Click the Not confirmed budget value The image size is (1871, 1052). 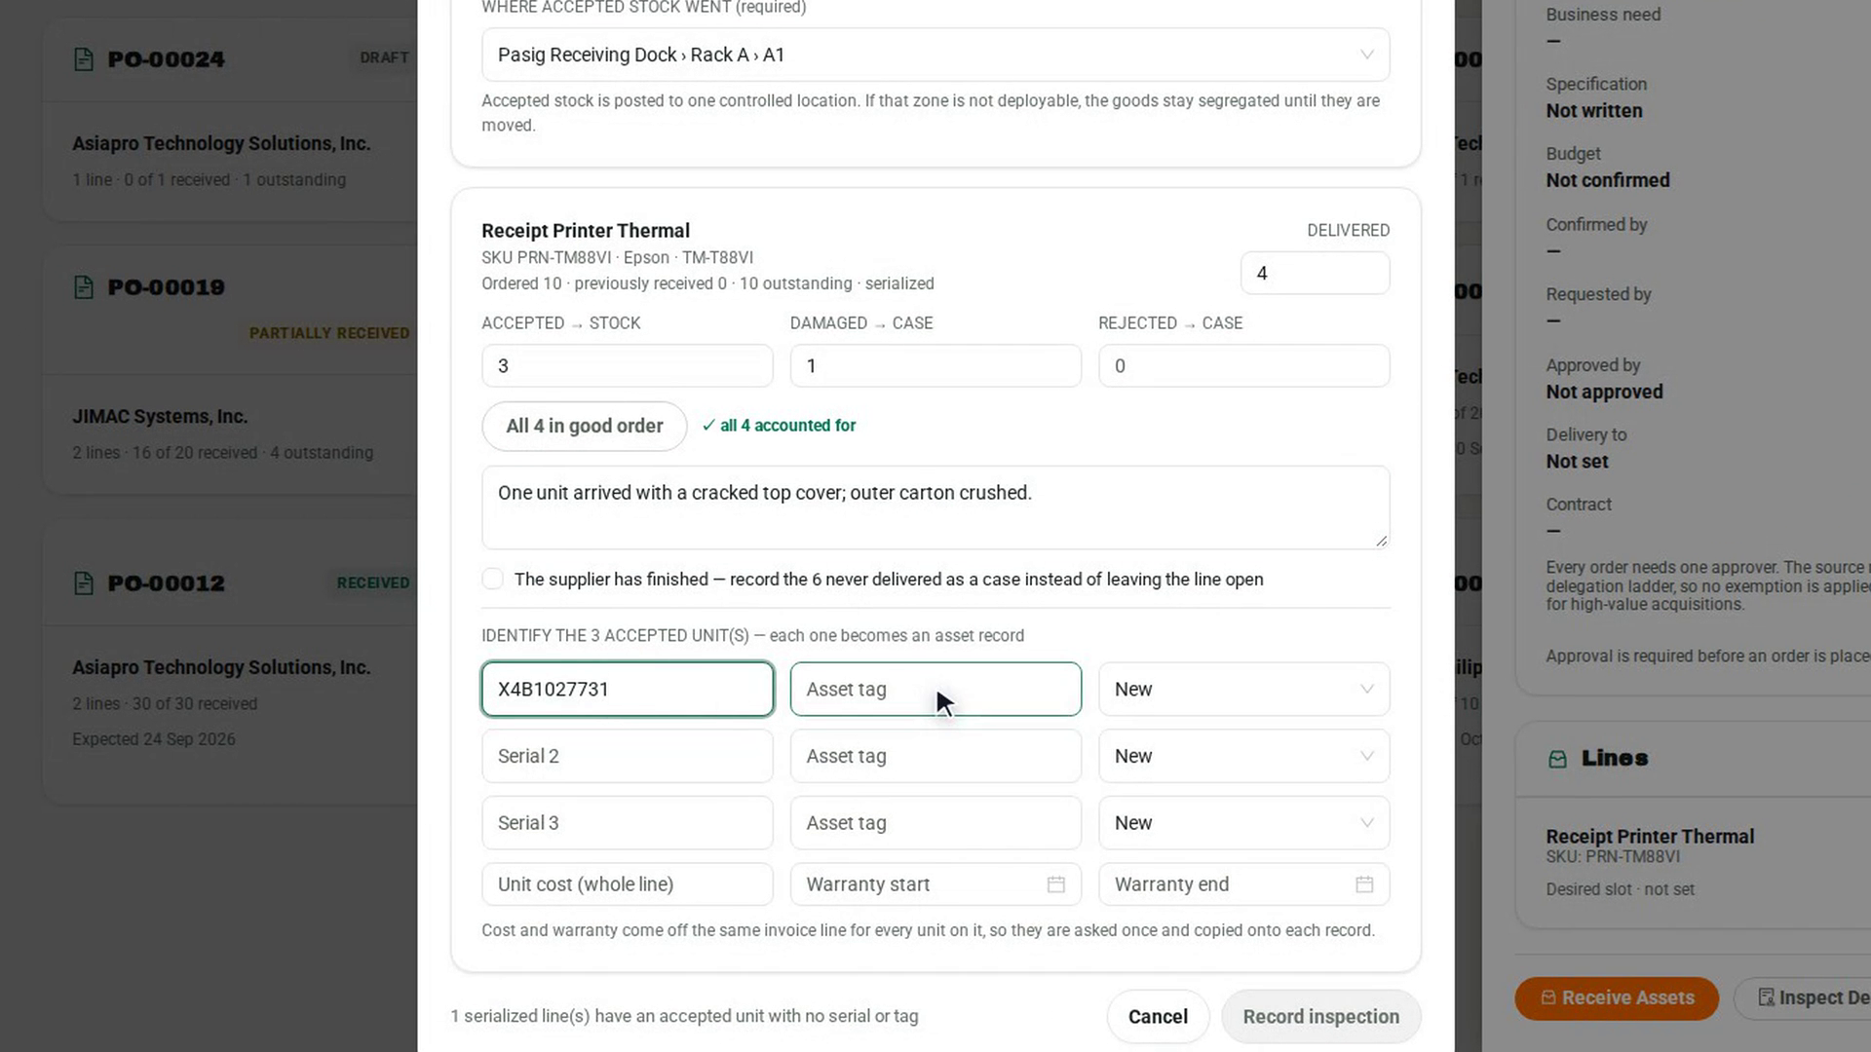point(1608,181)
